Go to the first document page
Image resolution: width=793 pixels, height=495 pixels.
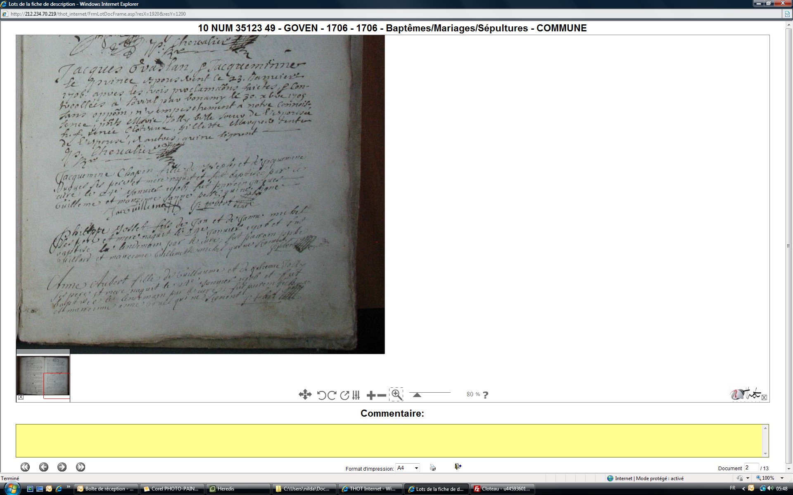pos(25,467)
